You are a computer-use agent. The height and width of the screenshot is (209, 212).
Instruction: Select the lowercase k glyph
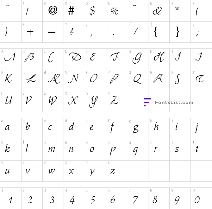point(8,148)
